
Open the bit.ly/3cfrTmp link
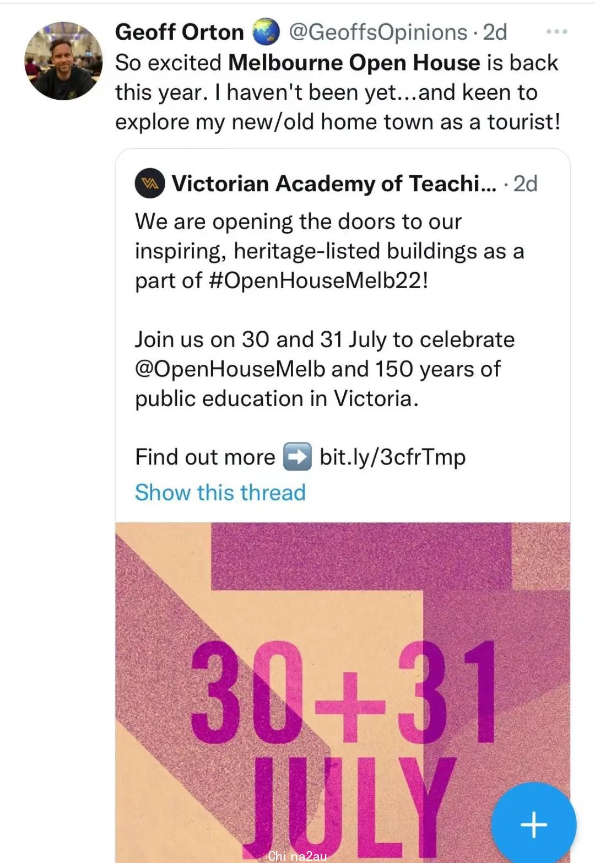(393, 457)
